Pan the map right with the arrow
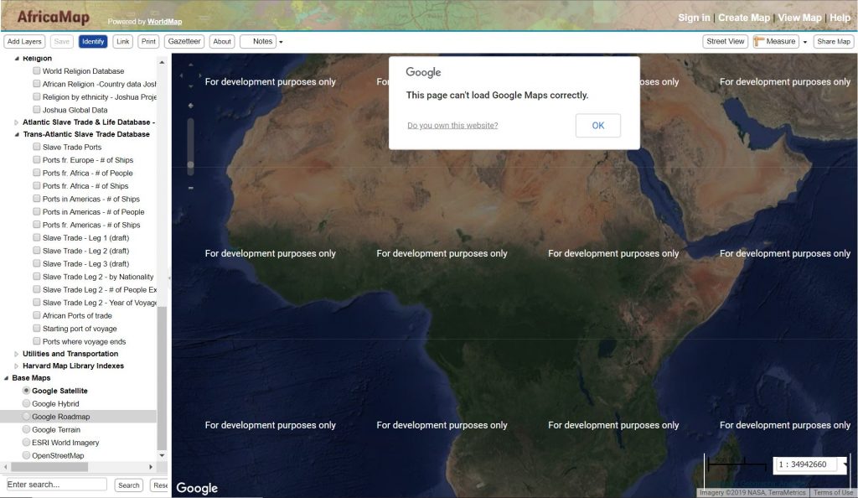This screenshot has height=498, width=858. [x=200, y=75]
